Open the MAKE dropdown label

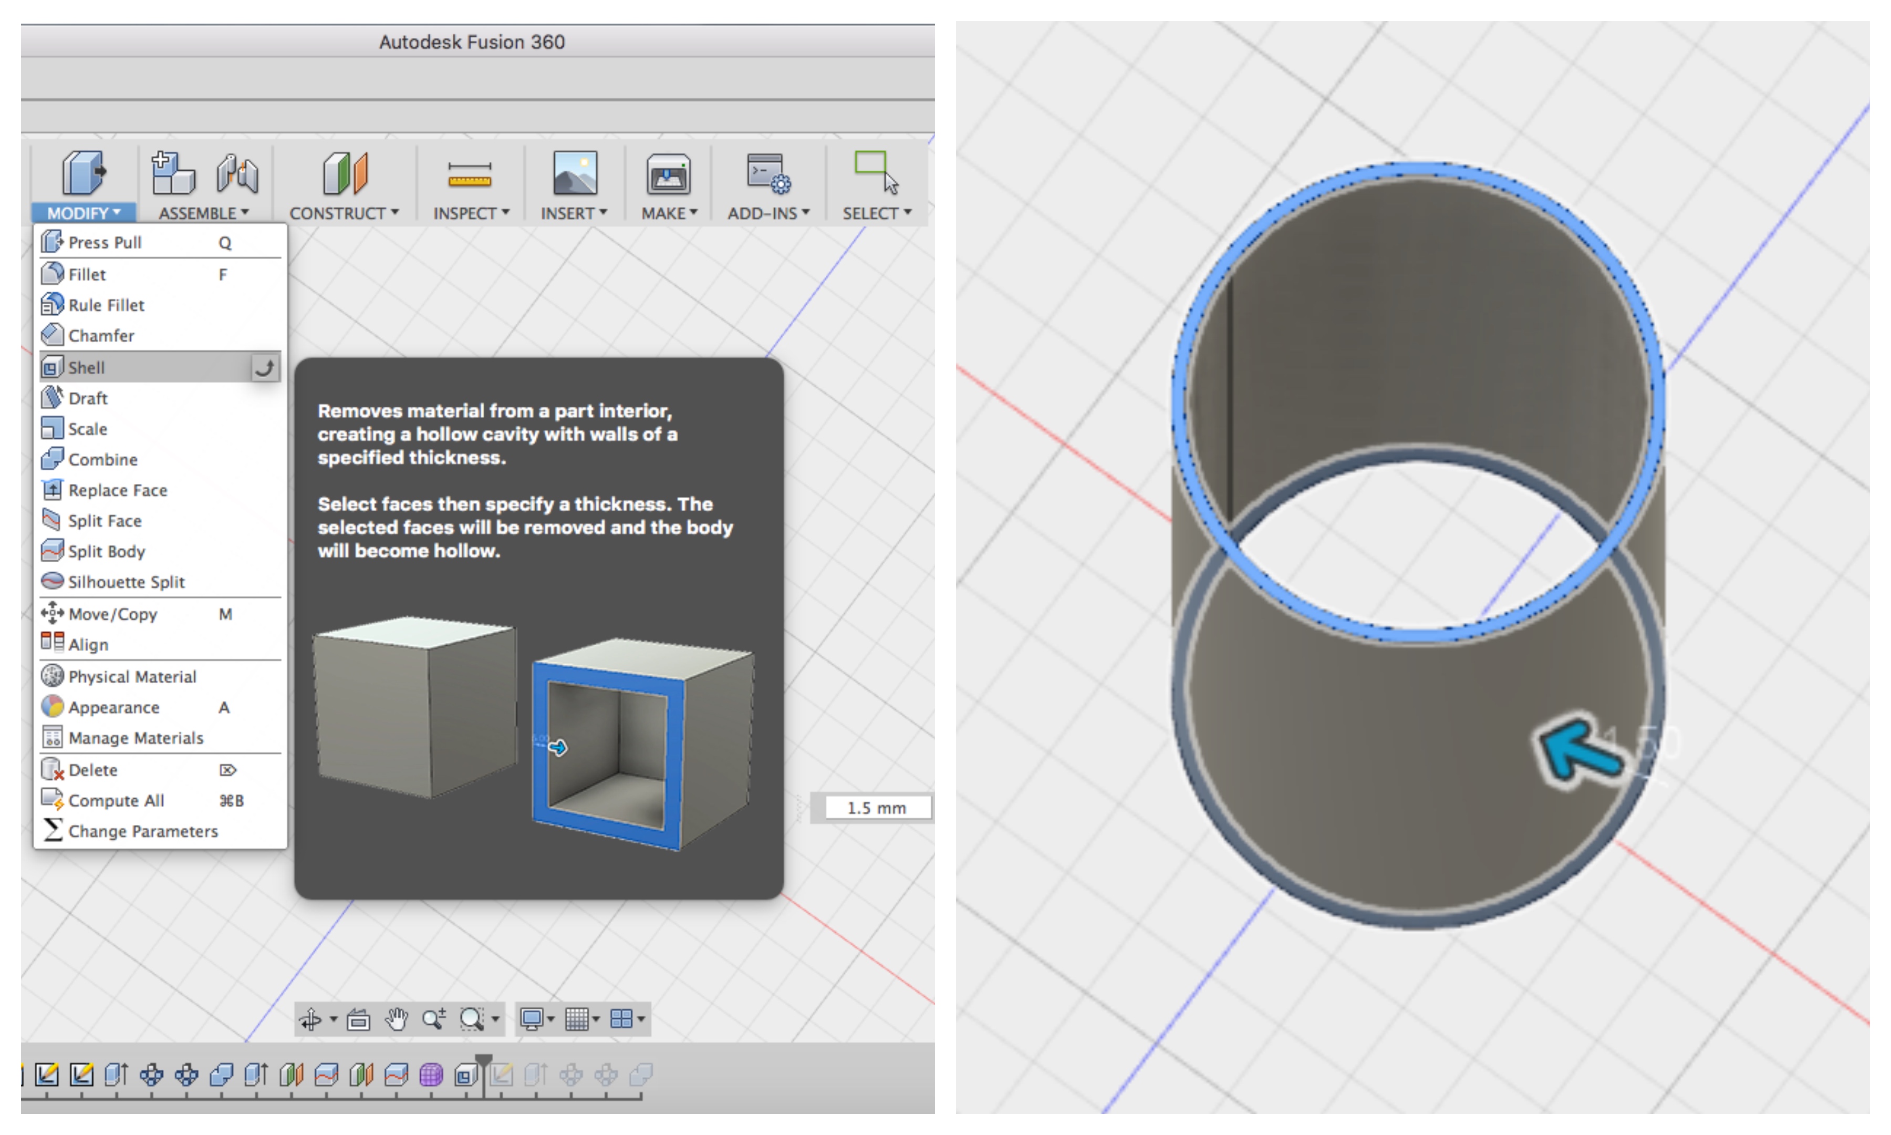click(x=670, y=213)
